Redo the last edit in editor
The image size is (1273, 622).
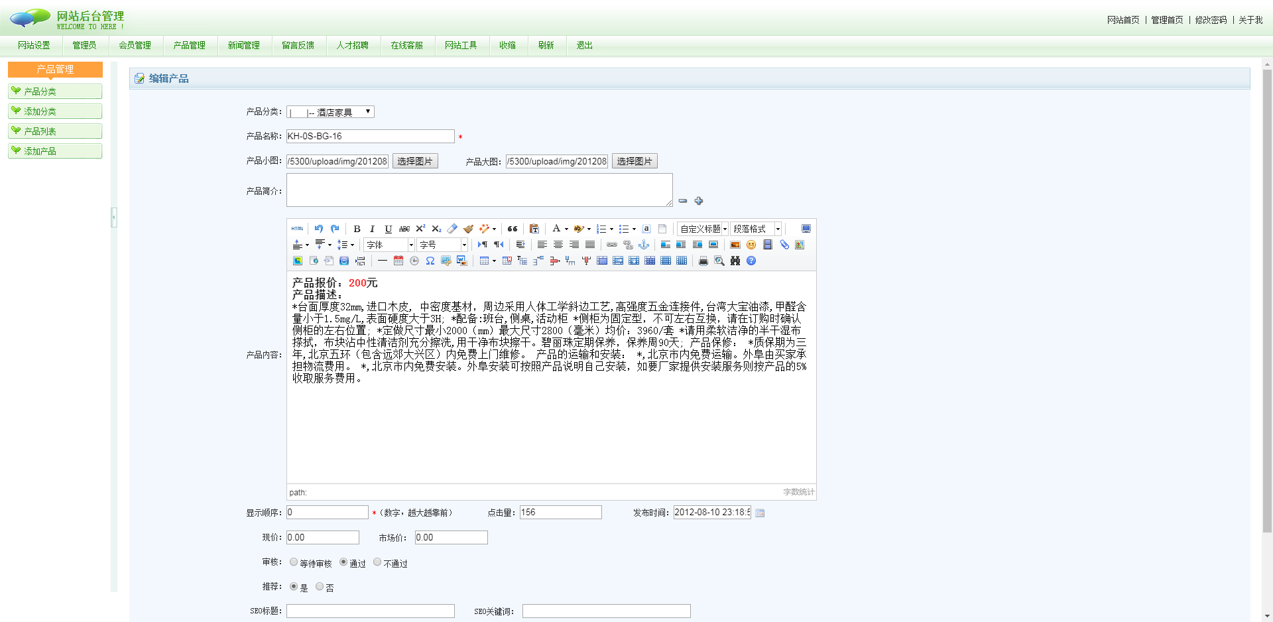pyautogui.click(x=335, y=229)
